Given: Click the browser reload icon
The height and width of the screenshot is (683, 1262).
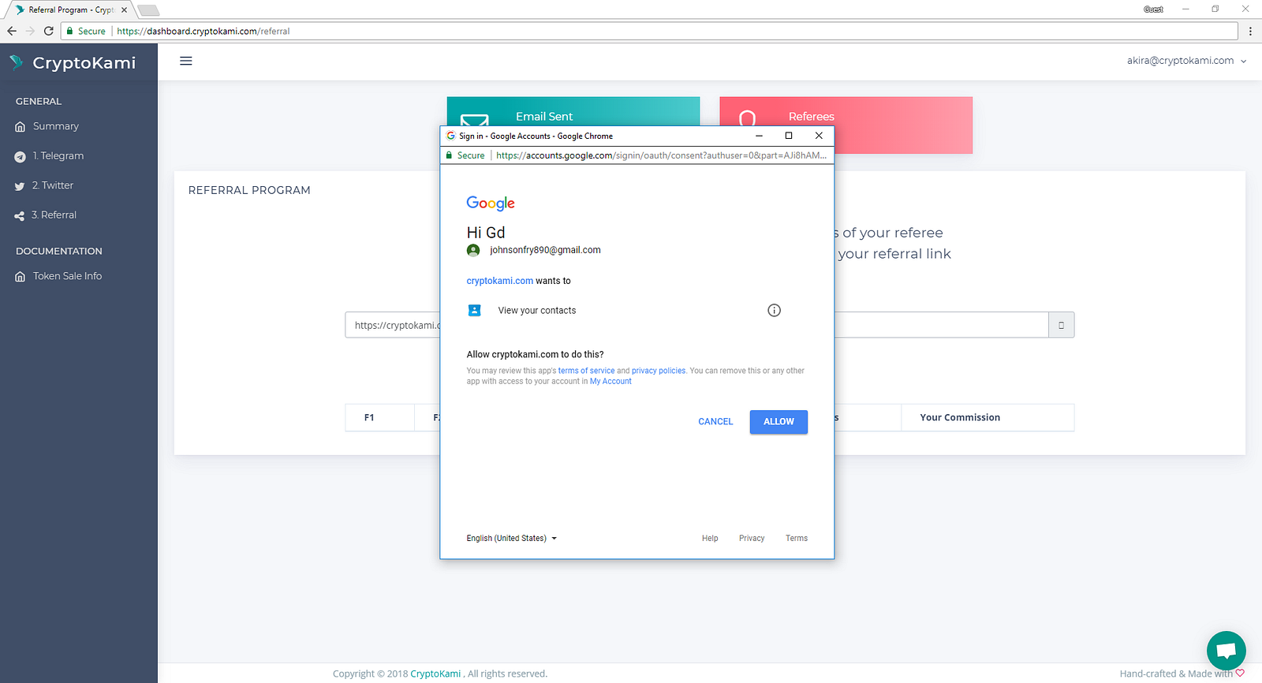Looking at the screenshot, I should pyautogui.click(x=49, y=31).
